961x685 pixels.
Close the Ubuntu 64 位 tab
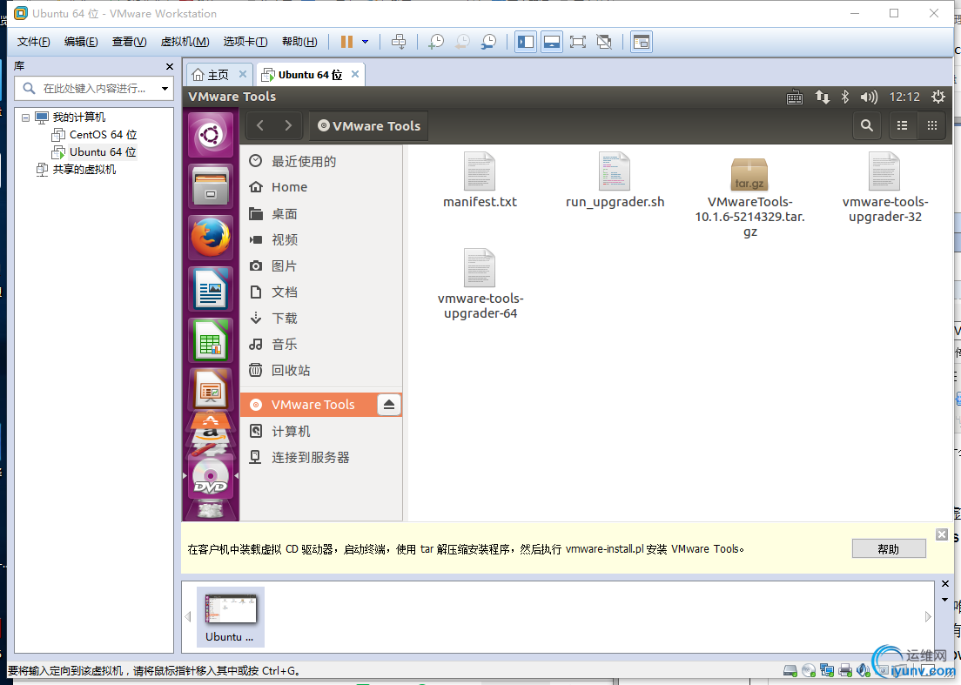(x=355, y=74)
